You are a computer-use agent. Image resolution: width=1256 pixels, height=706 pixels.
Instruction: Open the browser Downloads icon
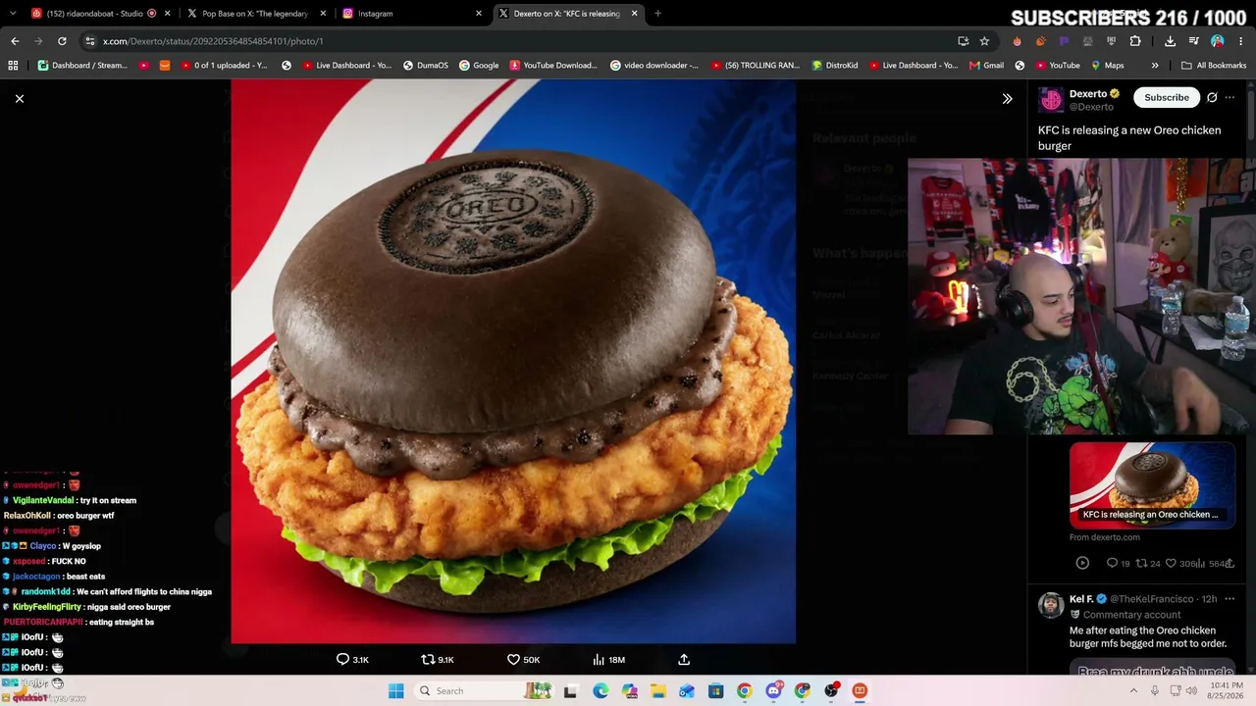[x=1170, y=41]
